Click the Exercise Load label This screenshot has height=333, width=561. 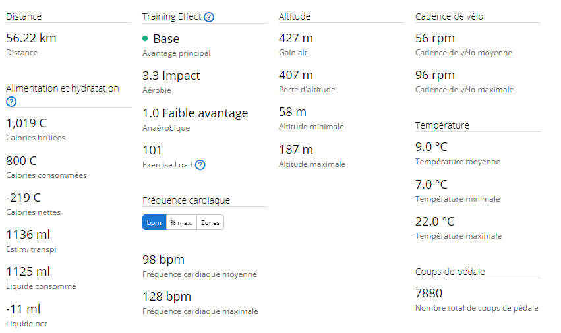click(x=167, y=165)
